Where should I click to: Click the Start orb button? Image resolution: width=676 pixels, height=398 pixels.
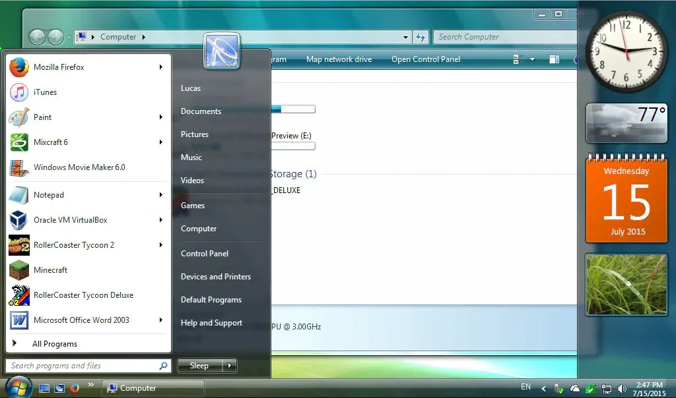tap(18, 387)
